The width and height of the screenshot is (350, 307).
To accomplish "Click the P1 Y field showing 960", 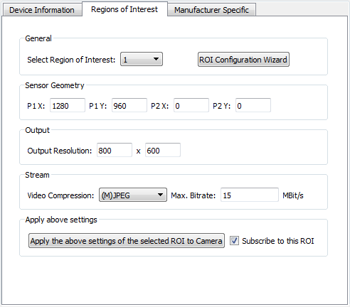I will coord(129,105).
